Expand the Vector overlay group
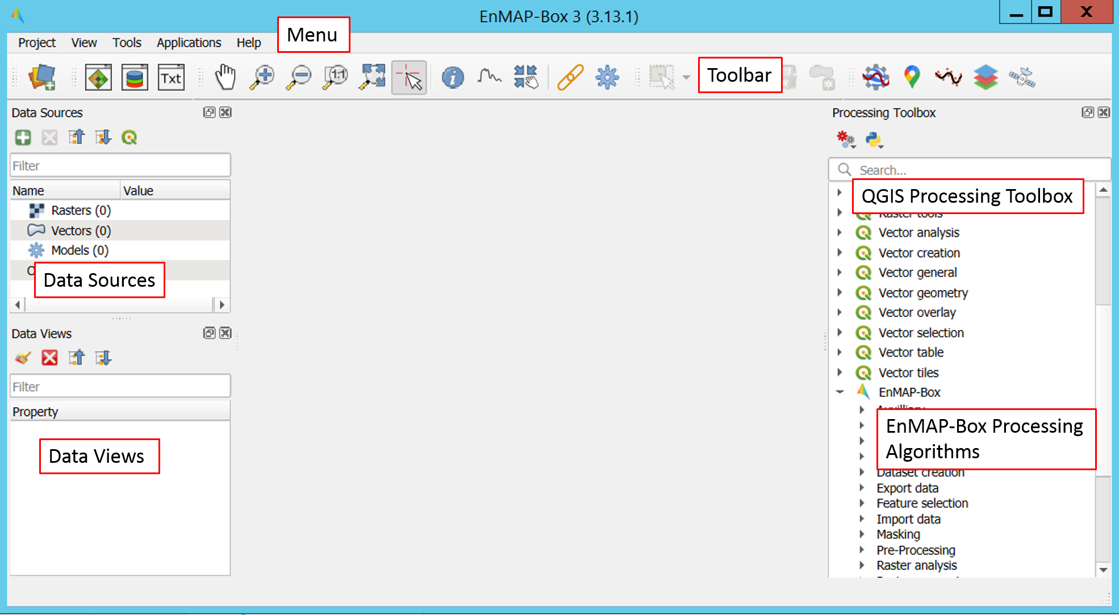1119x615 pixels. point(840,312)
